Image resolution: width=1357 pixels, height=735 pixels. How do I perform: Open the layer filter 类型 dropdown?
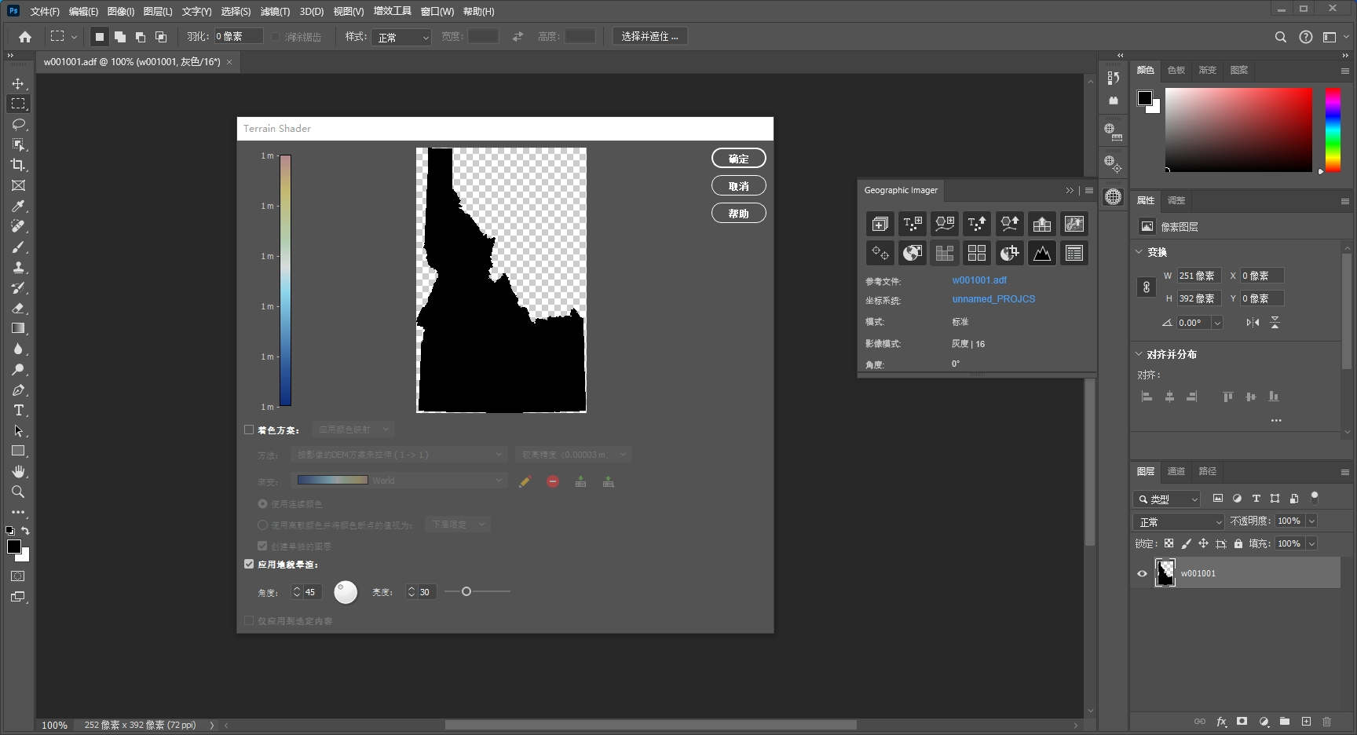(1167, 499)
